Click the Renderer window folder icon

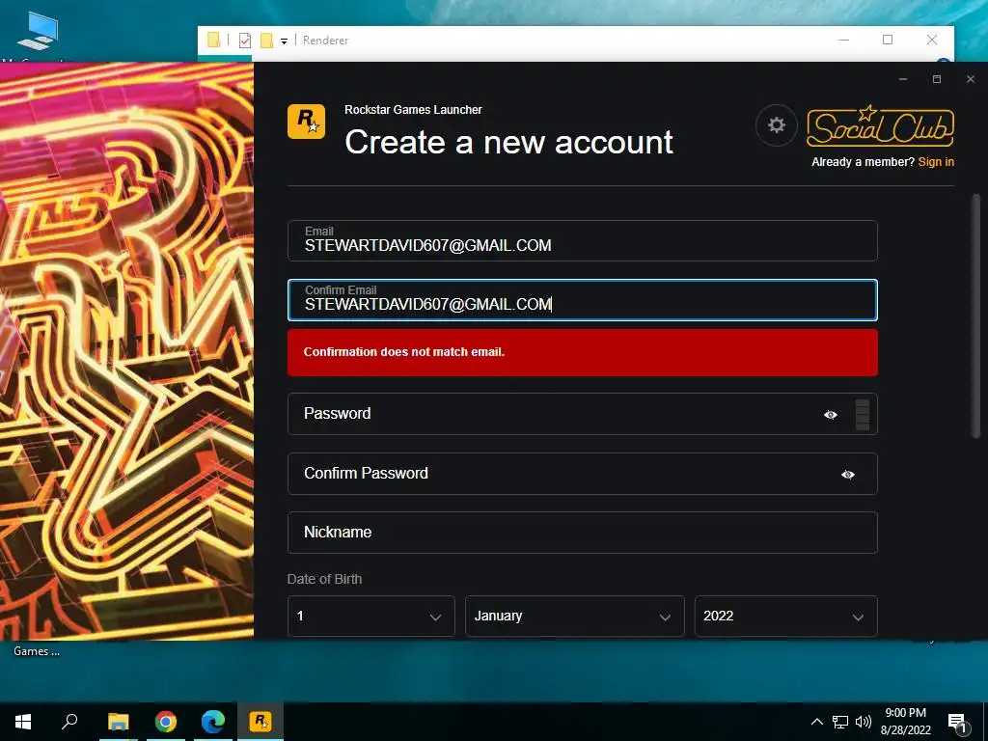(214, 41)
